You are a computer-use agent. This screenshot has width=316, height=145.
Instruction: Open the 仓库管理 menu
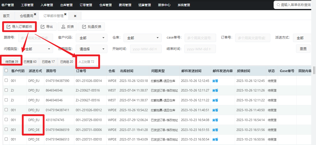click(x=106, y=5)
